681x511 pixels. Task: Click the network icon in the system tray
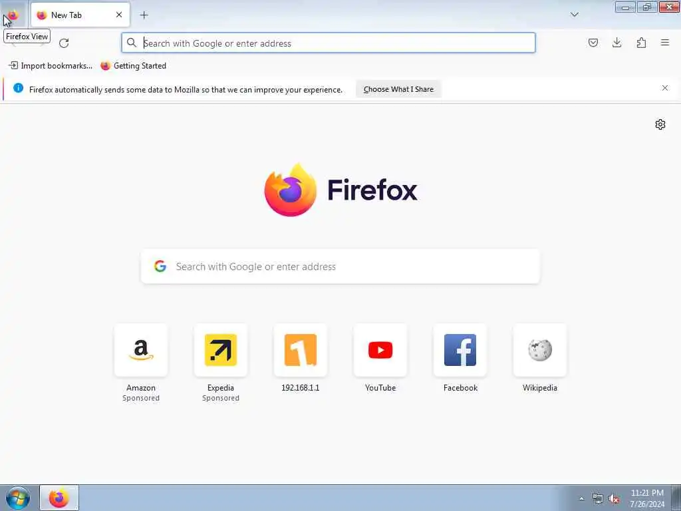click(598, 499)
